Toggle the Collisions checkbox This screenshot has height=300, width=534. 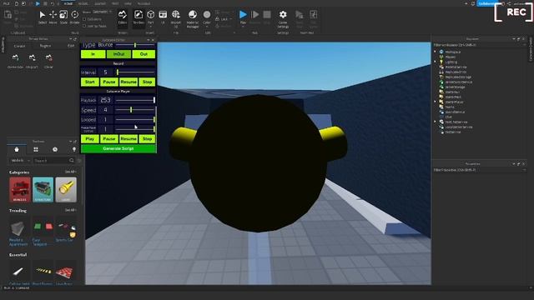(84, 19)
